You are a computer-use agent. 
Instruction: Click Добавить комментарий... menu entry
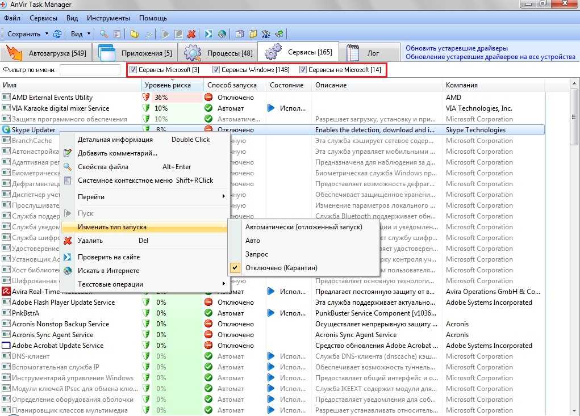click(x=145, y=153)
